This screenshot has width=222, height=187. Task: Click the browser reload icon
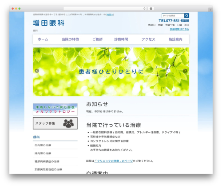pyautogui.click(x=144, y=9)
